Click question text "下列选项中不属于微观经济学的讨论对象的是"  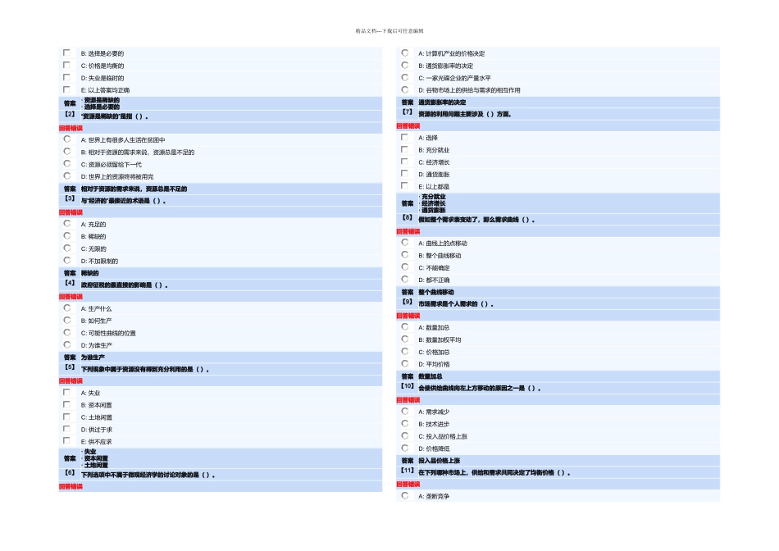coord(140,475)
